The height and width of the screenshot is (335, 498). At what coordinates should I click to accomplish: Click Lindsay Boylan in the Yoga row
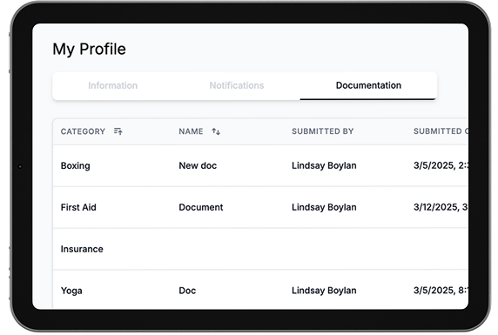(x=324, y=291)
